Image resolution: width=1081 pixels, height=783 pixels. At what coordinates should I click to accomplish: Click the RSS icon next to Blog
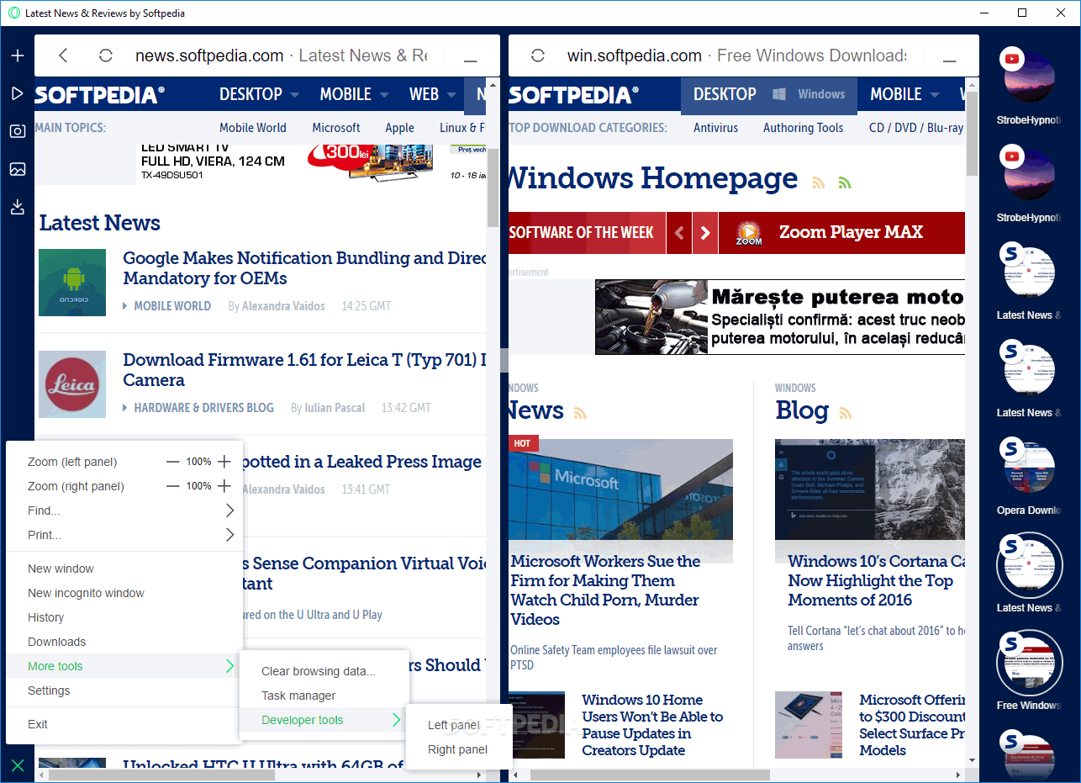tap(846, 413)
